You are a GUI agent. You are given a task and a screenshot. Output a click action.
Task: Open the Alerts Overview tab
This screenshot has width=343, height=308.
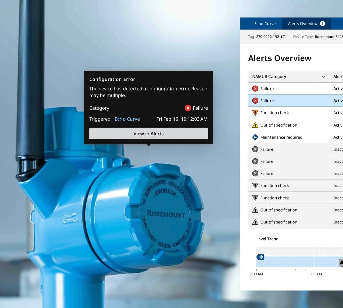coord(302,23)
